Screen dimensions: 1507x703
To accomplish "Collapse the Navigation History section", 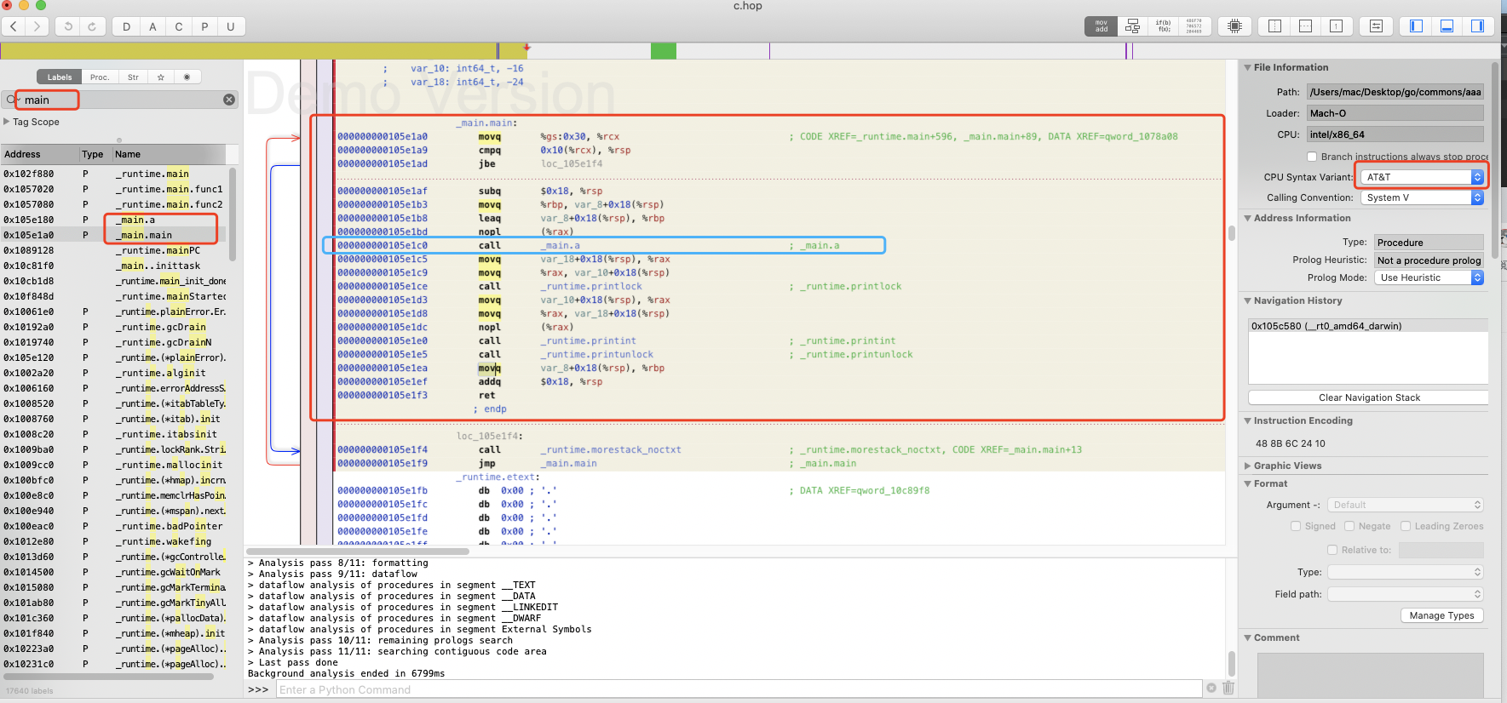I will (1247, 300).
